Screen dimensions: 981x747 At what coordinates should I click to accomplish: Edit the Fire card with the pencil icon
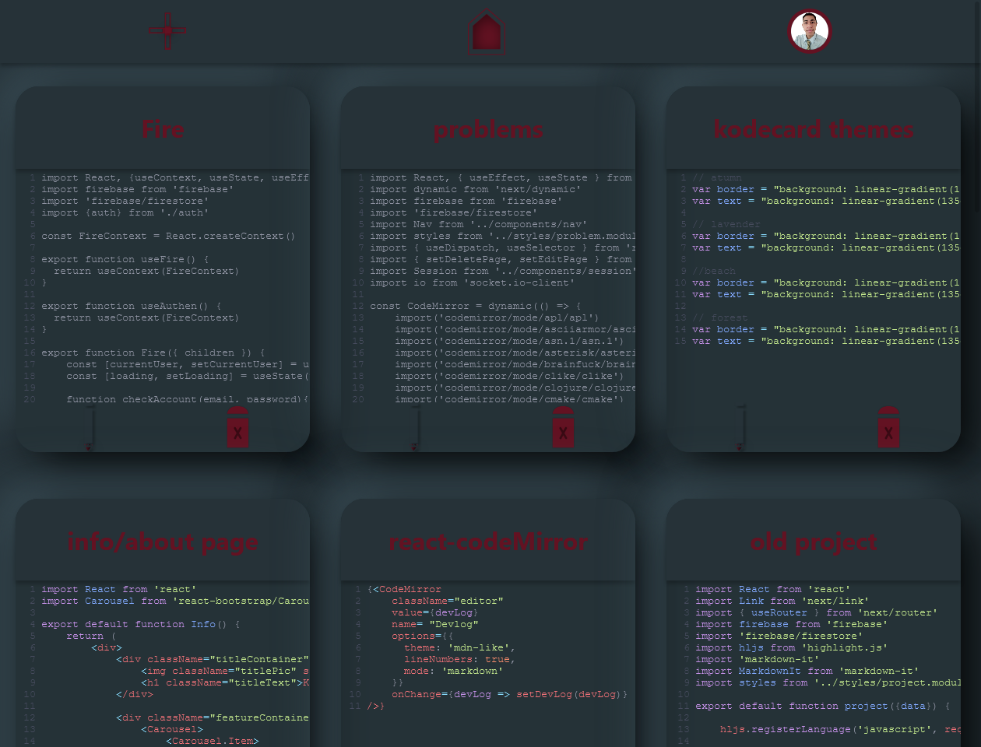(90, 427)
